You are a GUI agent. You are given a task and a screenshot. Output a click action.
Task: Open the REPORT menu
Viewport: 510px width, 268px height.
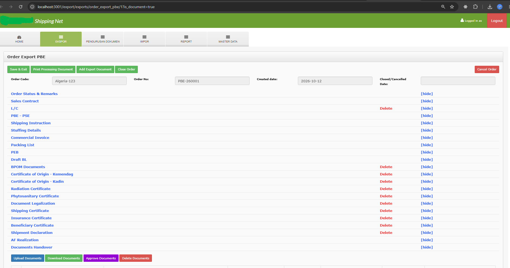pos(186,39)
